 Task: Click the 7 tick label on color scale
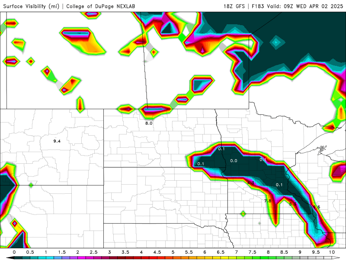tap(237, 252)
